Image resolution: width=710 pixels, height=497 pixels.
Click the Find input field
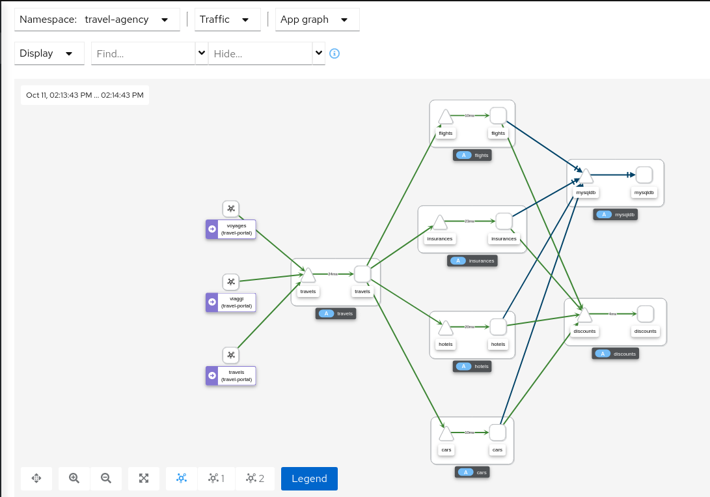[143, 53]
